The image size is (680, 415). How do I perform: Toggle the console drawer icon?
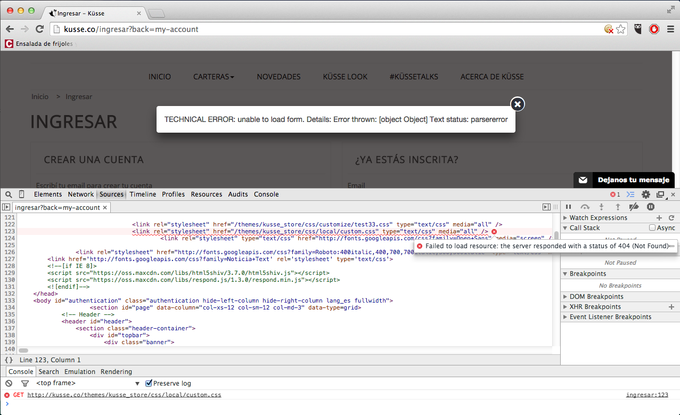pyautogui.click(x=630, y=194)
